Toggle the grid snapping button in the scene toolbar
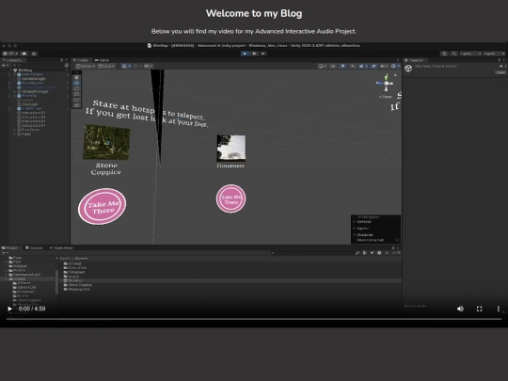 (x=135, y=66)
